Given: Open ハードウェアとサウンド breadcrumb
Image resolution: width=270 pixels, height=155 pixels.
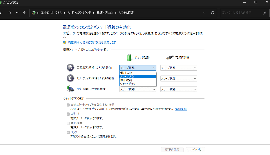Looking at the screenshot, I should pyautogui.click(x=79, y=13).
